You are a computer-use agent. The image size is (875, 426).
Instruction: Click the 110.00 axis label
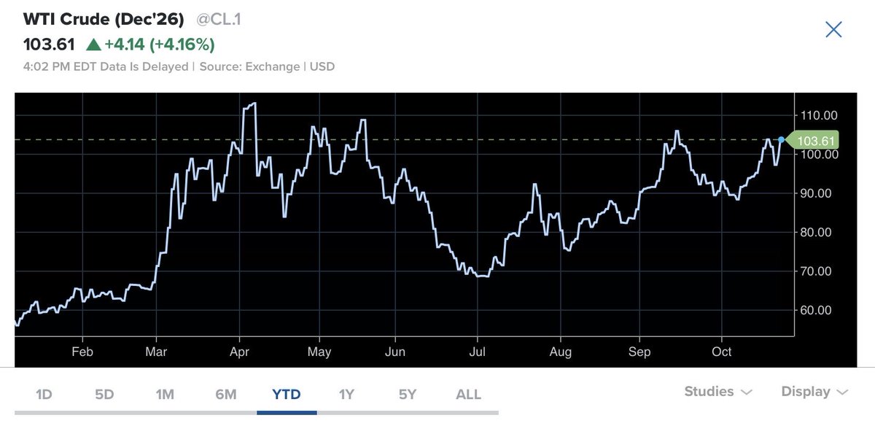(x=818, y=115)
